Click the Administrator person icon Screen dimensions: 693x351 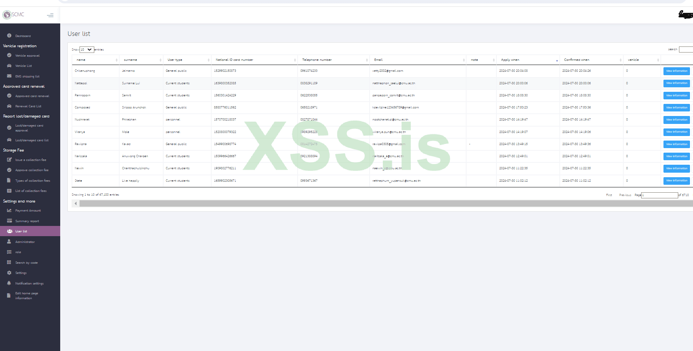(x=9, y=241)
